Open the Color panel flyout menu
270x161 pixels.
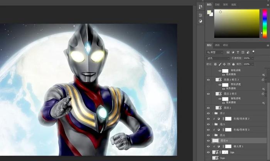[x=268, y=5]
